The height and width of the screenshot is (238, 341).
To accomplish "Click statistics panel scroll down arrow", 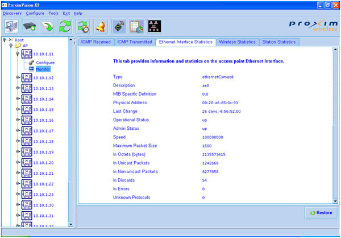I will 335,201.
